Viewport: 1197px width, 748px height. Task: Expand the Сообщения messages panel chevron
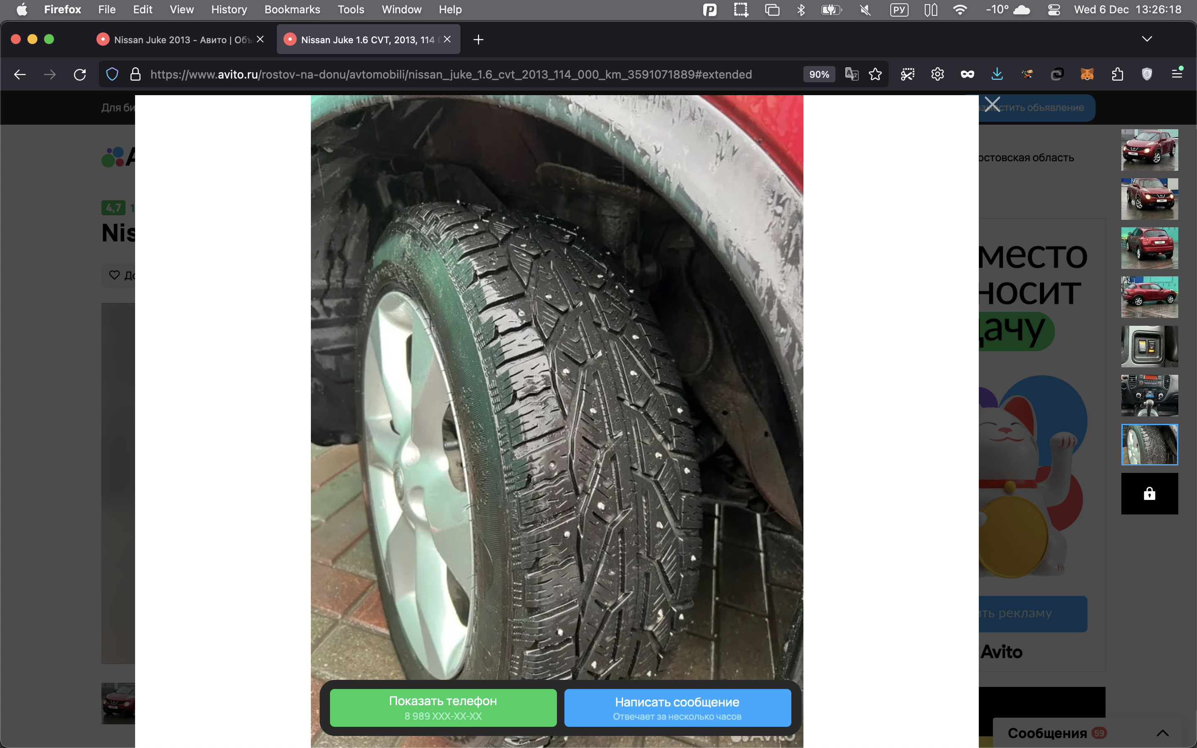[x=1163, y=733]
